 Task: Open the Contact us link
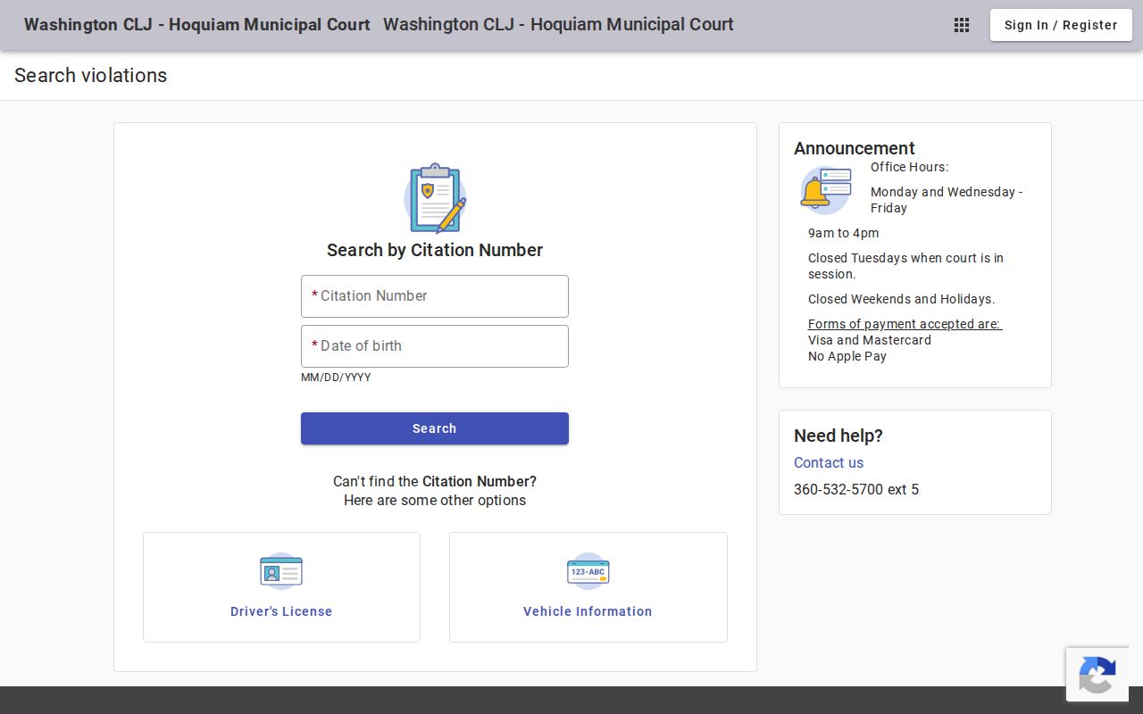[x=829, y=462]
